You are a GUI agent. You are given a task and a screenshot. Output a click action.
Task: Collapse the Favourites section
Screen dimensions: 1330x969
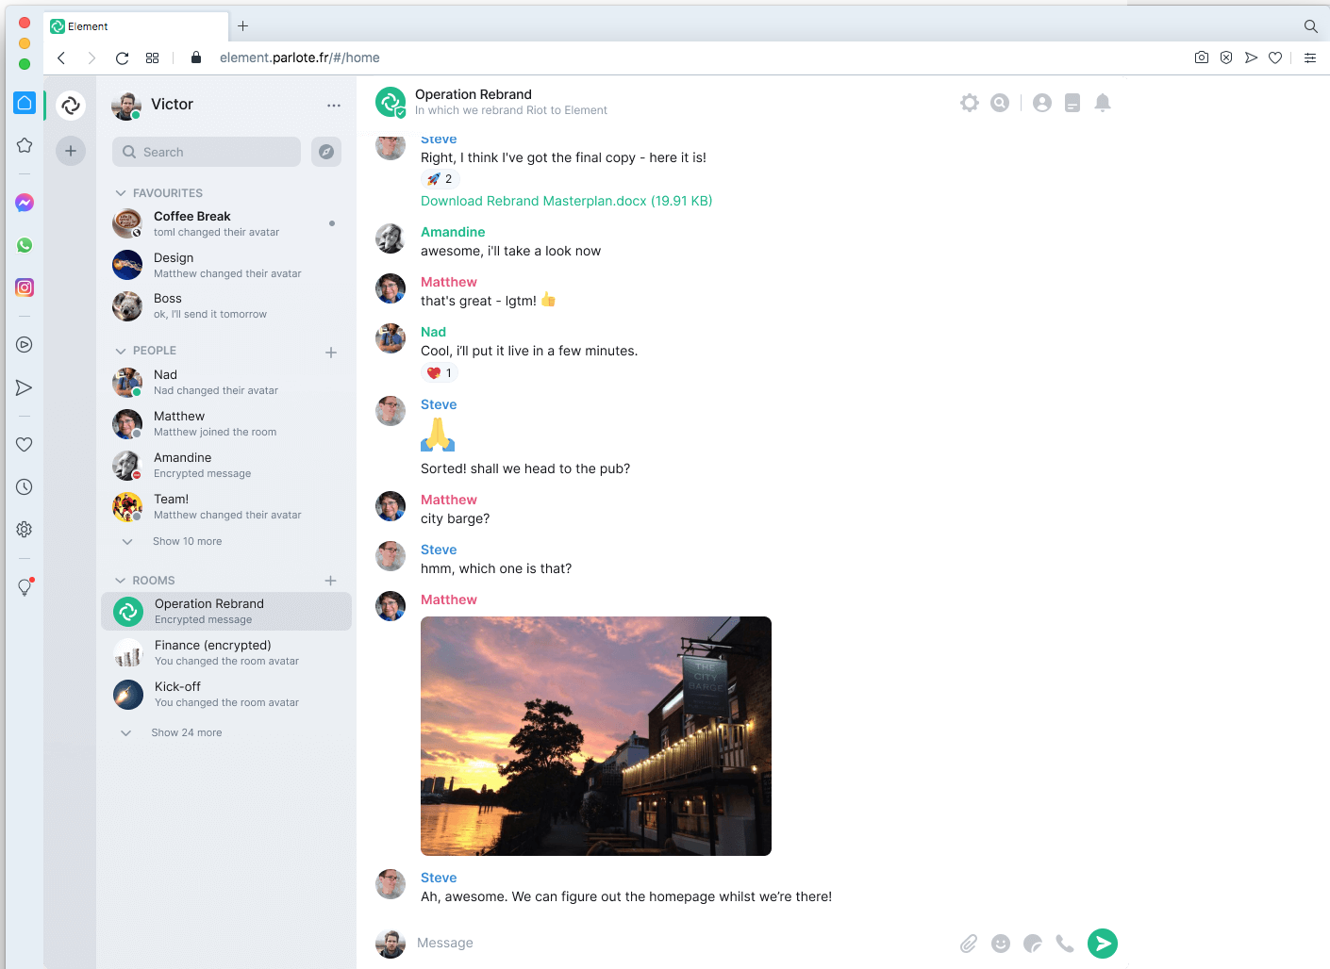[x=121, y=193]
